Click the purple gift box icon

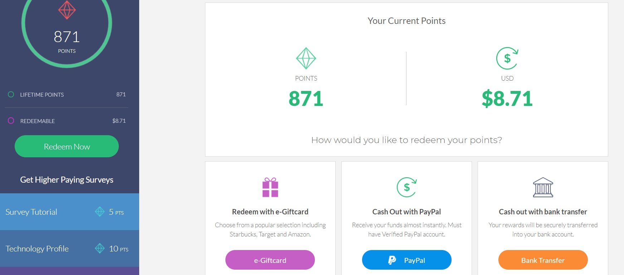270,187
